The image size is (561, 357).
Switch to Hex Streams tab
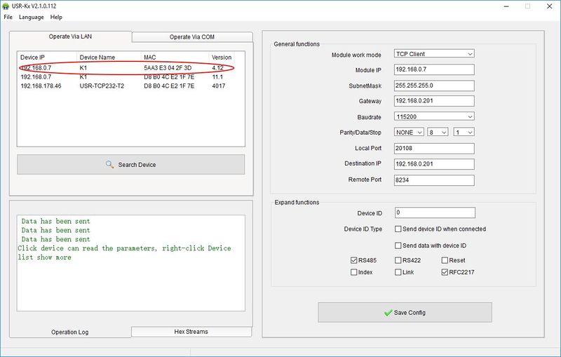coord(191,332)
